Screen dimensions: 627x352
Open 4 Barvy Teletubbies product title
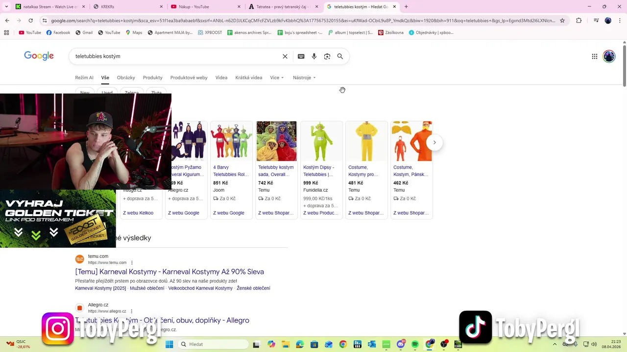pyautogui.click(x=231, y=171)
